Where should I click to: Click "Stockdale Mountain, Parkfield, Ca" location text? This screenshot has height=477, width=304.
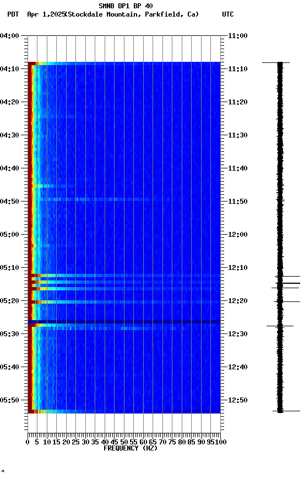point(132,14)
